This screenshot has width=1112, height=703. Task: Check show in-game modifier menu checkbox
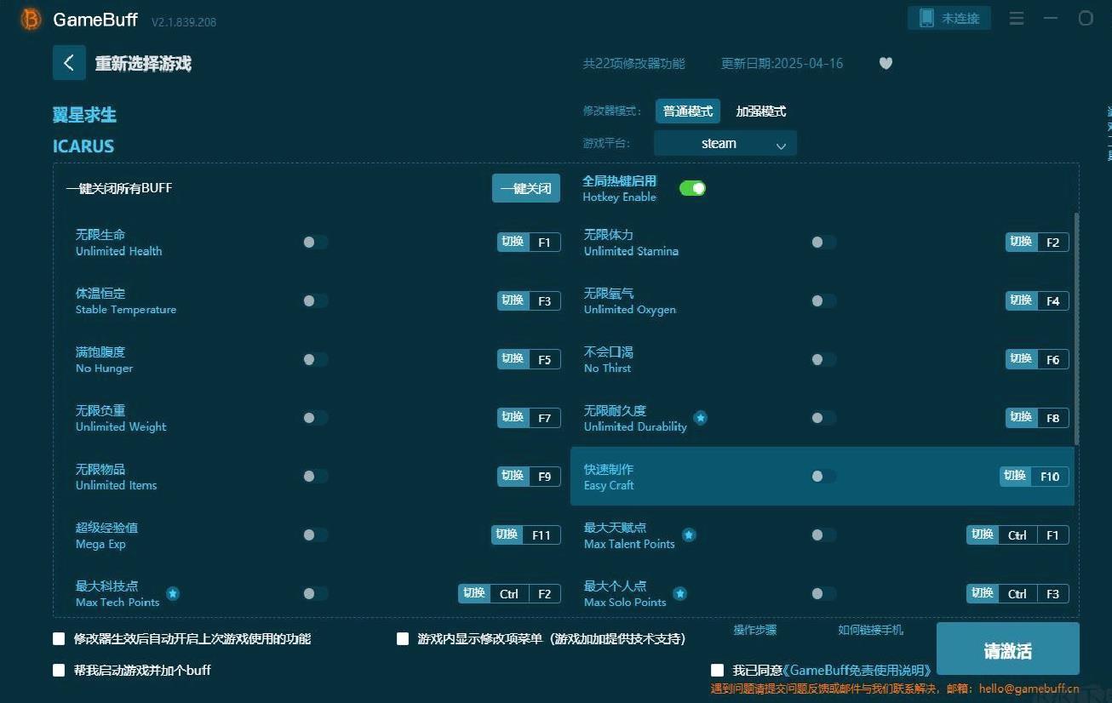403,638
